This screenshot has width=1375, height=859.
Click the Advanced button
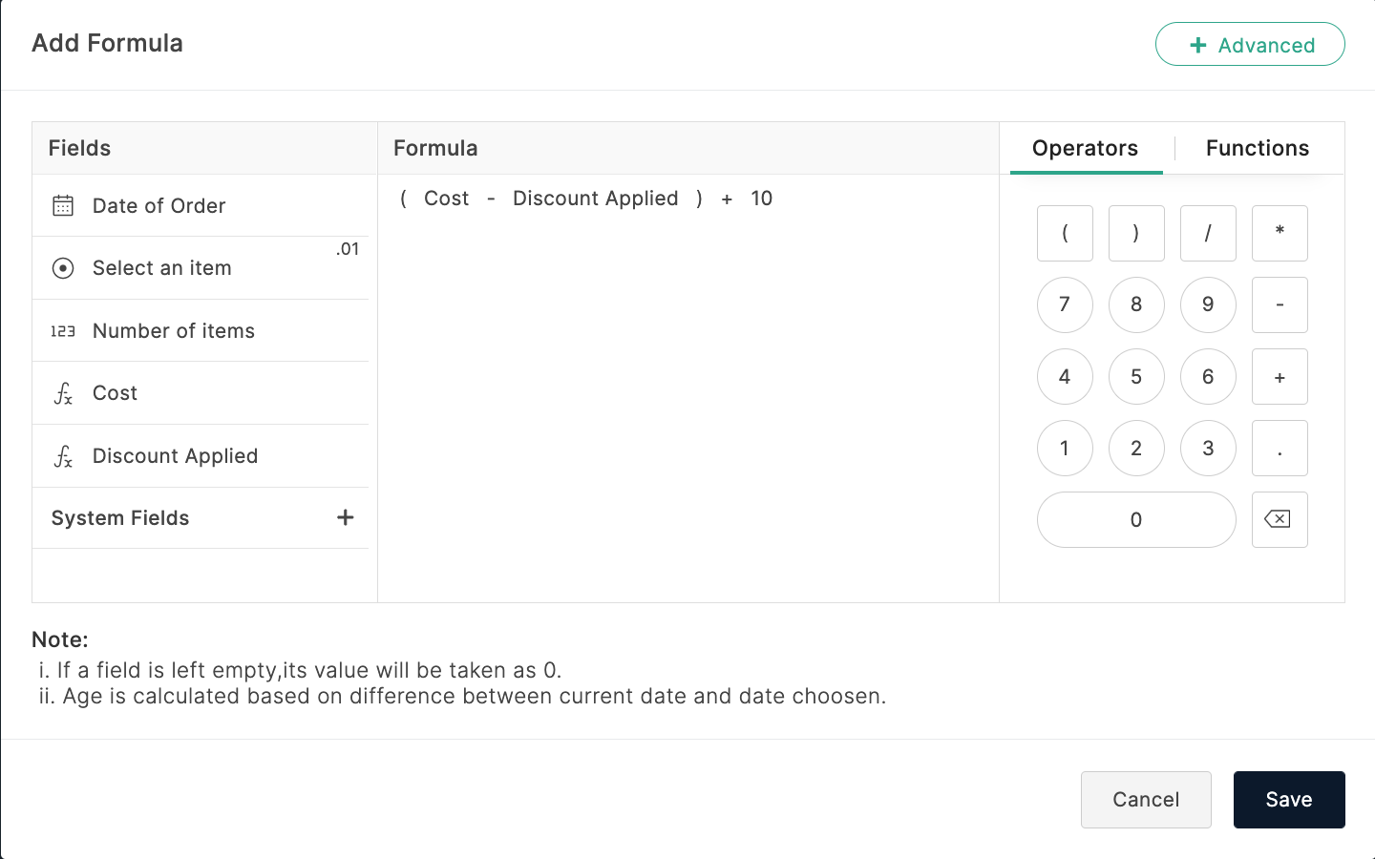coord(1250,44)
